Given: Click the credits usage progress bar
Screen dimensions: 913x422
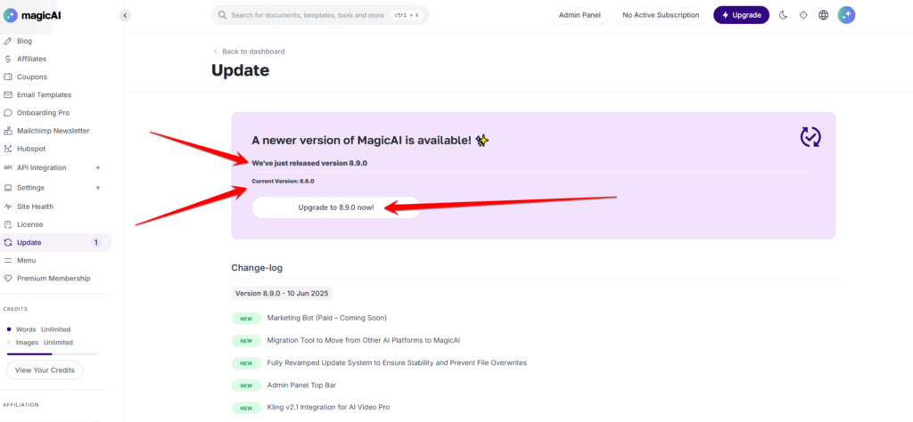Looking at the screenshot, I should pyautogui.click(x=52, y=353).
